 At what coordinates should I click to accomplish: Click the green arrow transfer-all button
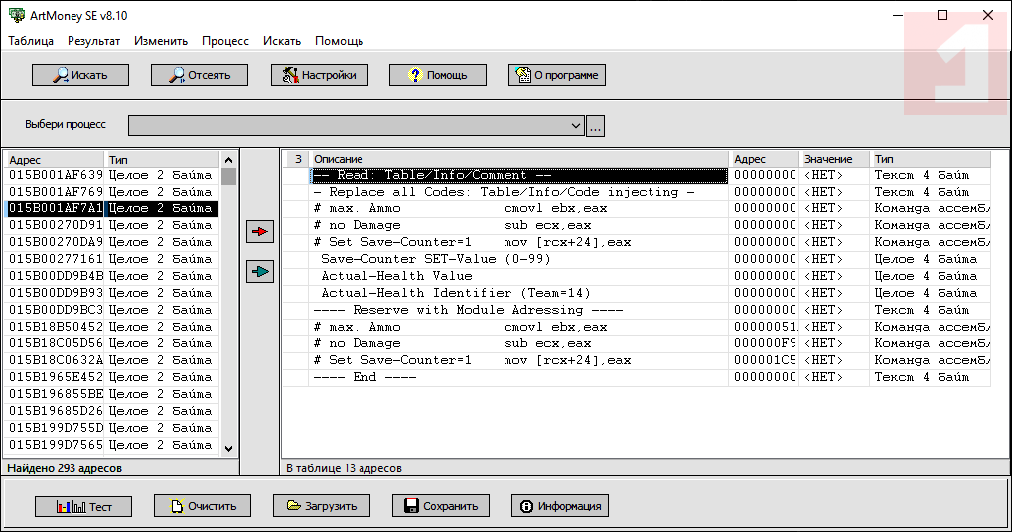point(259,271)
